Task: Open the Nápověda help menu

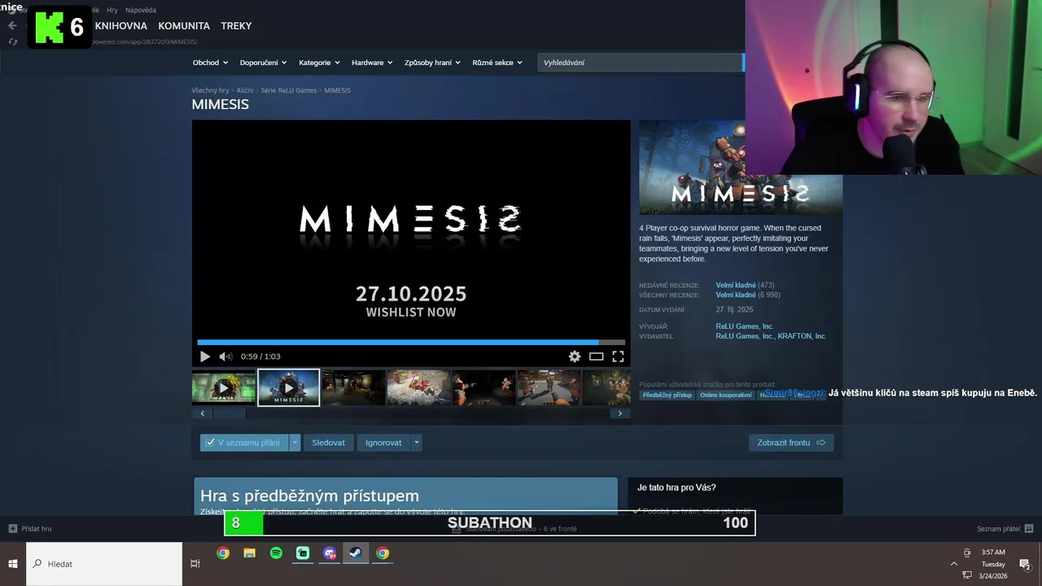Action: (141, 11)
